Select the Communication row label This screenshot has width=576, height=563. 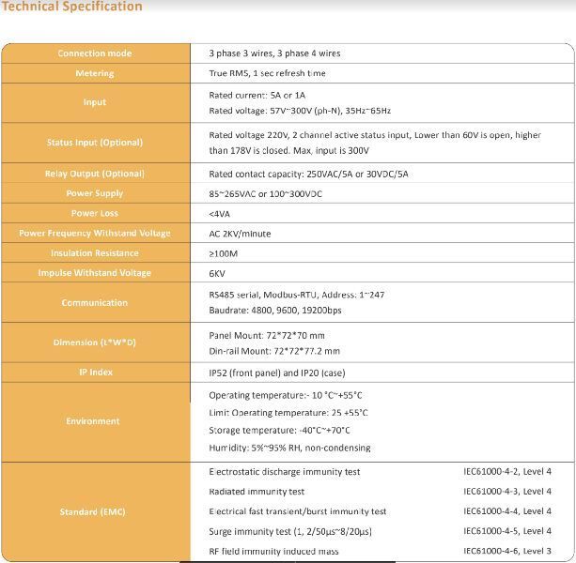[95, 303]
